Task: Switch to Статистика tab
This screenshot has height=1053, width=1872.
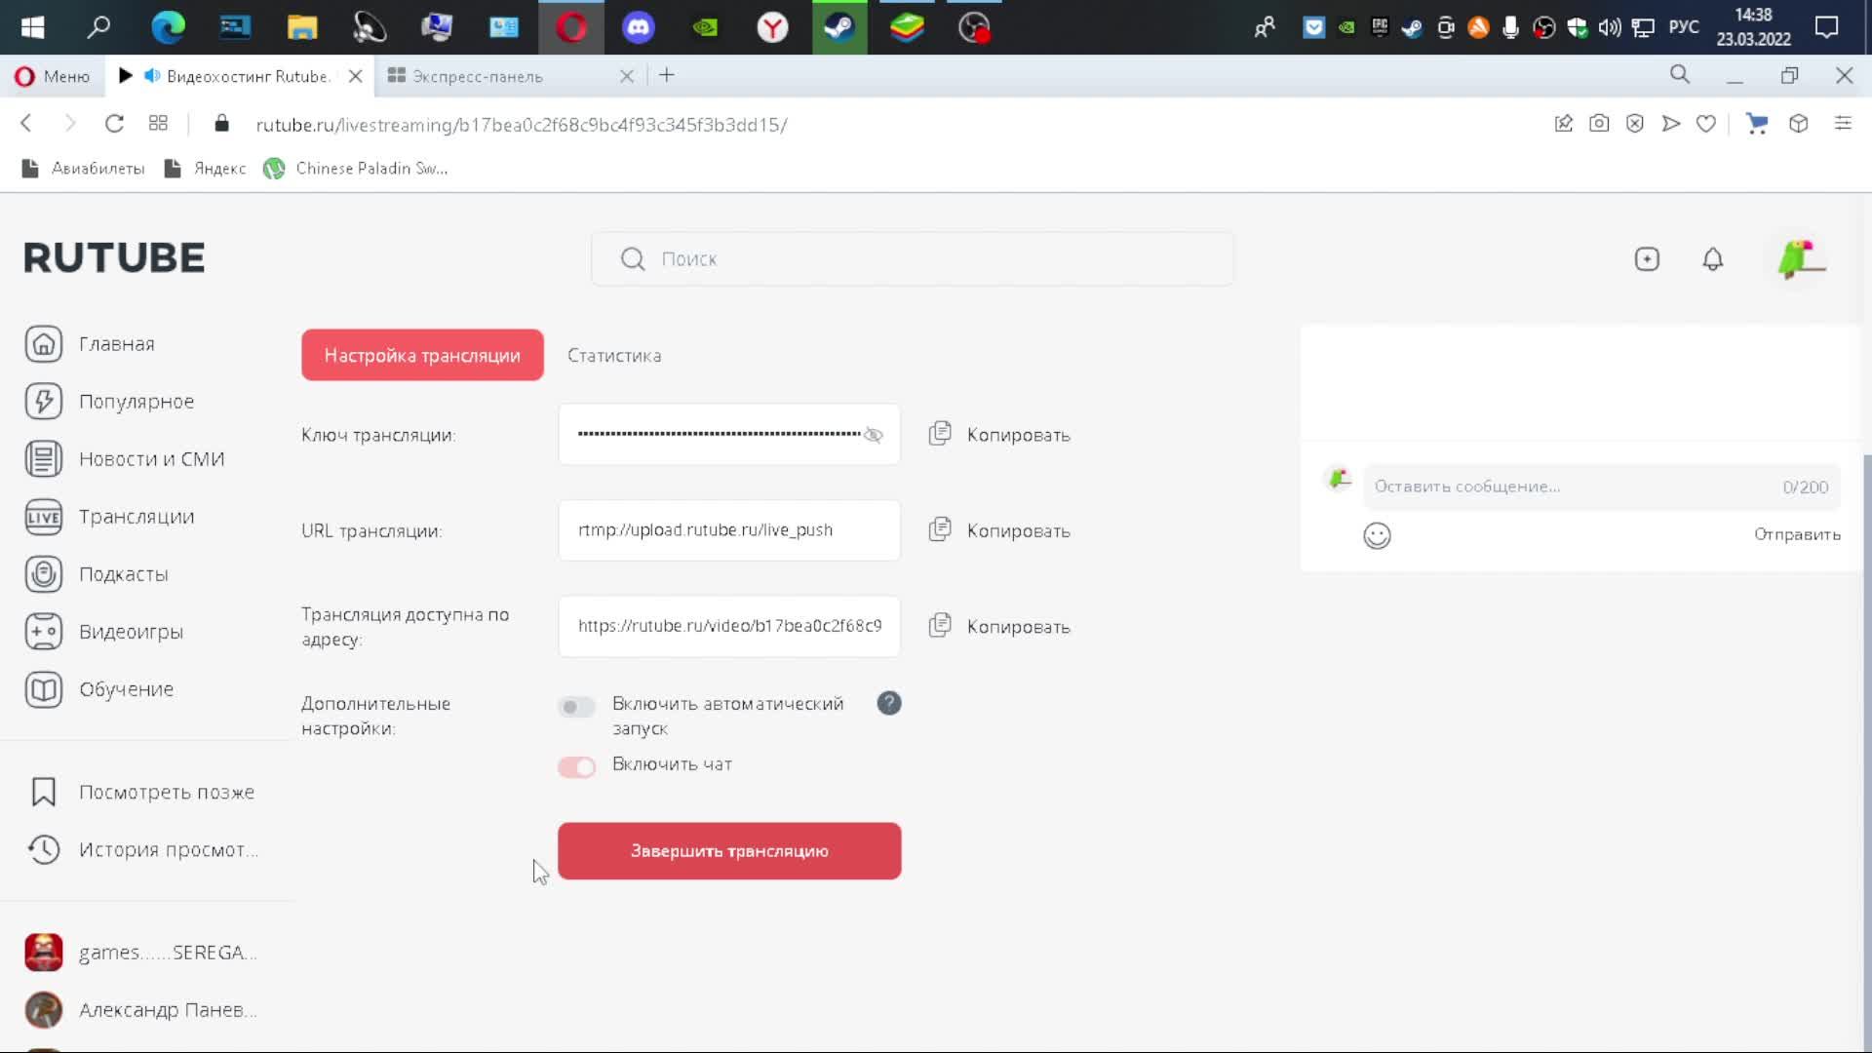Action: click(x=614, y=356)
